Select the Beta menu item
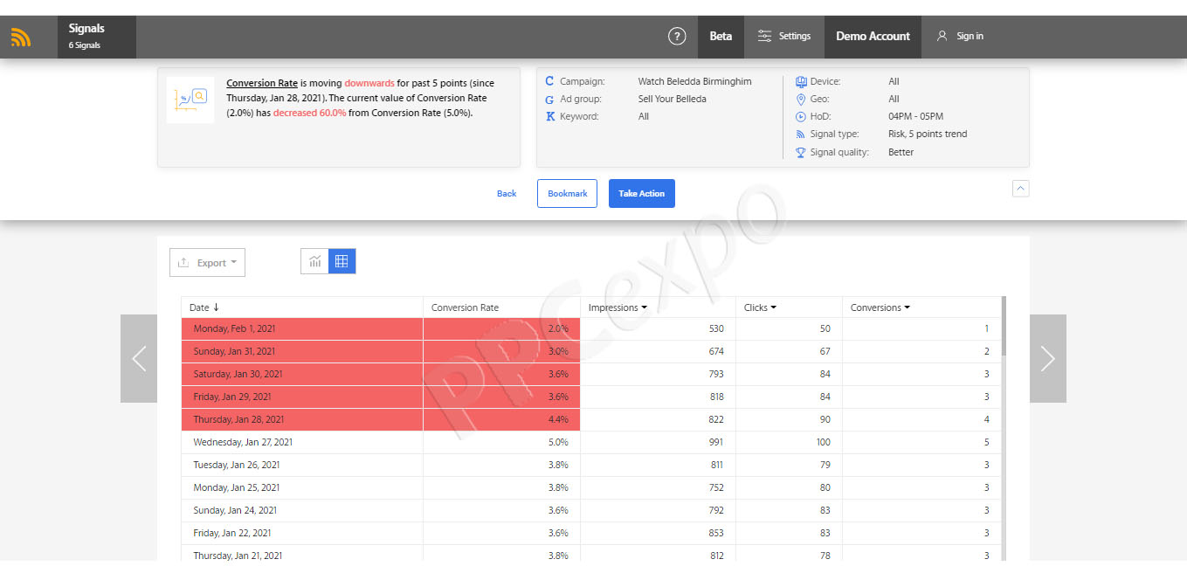 coord(721,37)
